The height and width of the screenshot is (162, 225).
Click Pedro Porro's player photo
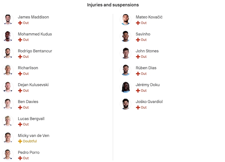[x=8, y=155]
